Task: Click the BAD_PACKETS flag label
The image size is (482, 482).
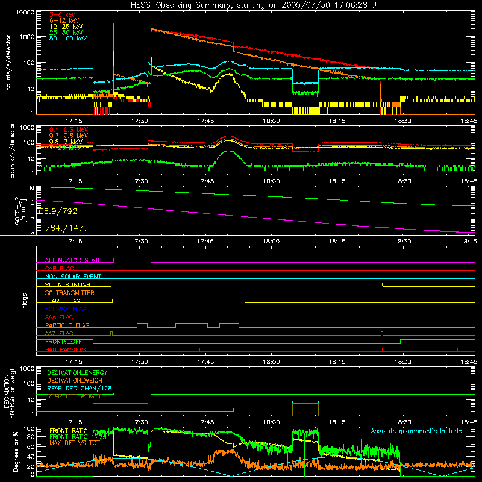Action: 66,350
